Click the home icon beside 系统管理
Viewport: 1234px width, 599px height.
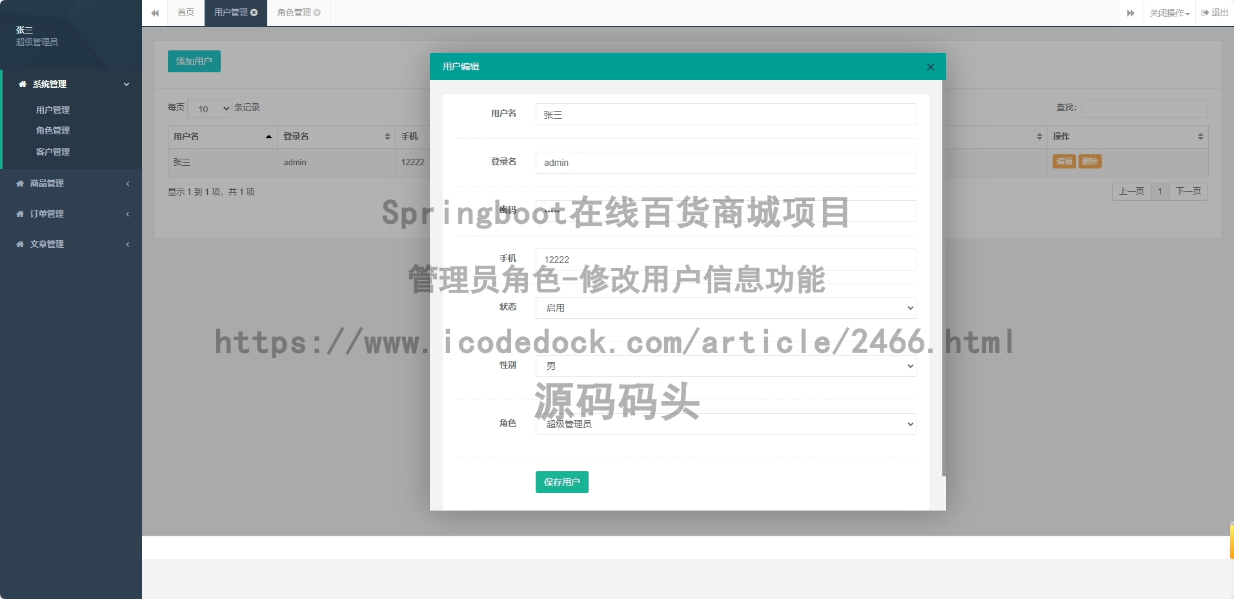[23, 84]
